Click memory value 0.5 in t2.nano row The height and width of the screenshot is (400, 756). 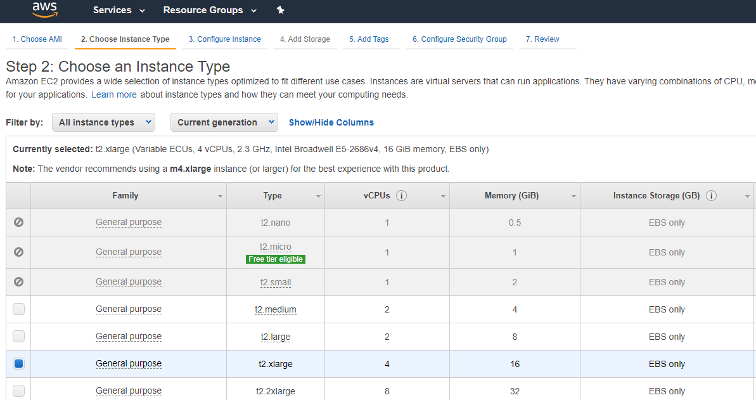(515, 223)
